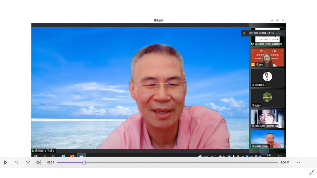Open the more options ellipsis menu
Image resolution: width=317 pixels, height=178 pixels.
(298, 163)
